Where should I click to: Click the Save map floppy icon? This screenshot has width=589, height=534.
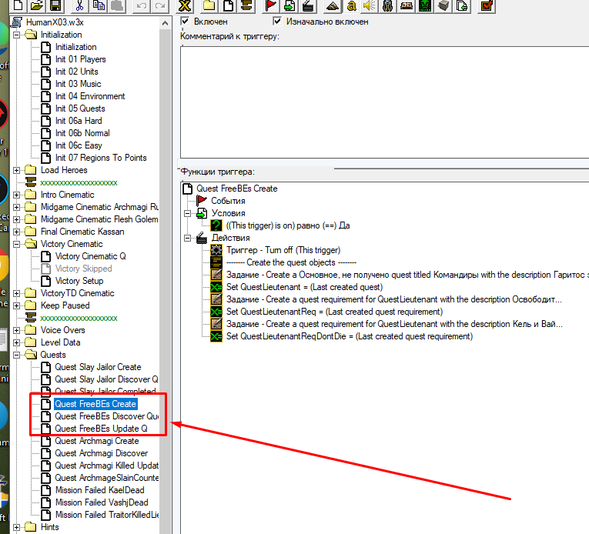(x=55, y=5)
